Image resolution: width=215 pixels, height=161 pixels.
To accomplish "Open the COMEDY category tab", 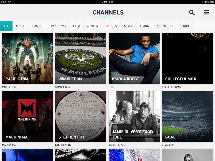I will tap(93, 26).
